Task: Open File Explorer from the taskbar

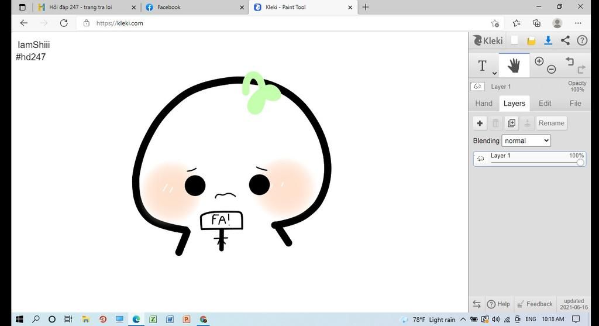Action: (85, 319)
